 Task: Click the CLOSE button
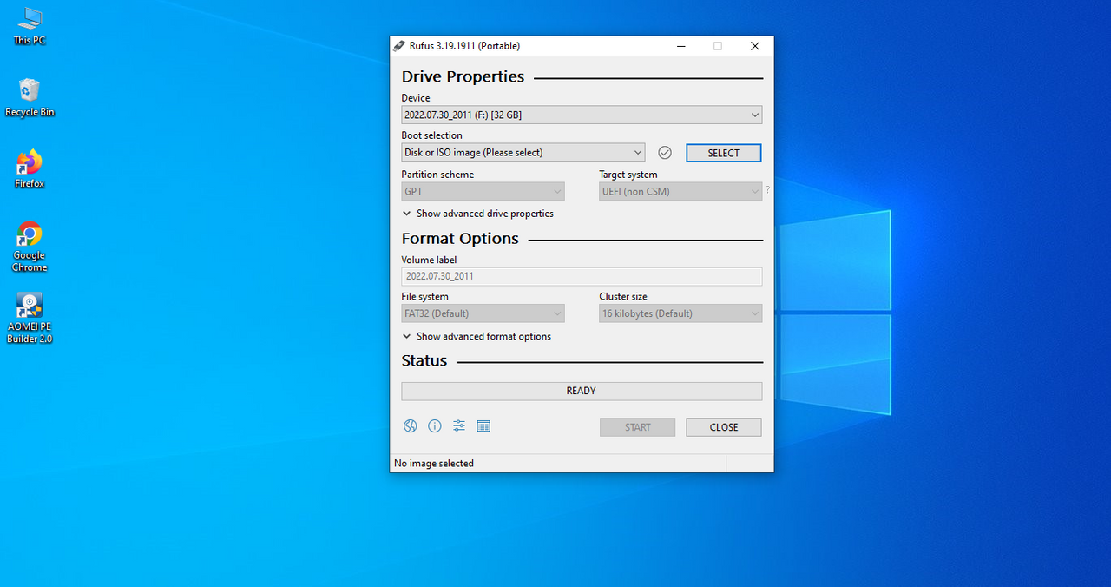pyautogui.click(x=723, y=426)
